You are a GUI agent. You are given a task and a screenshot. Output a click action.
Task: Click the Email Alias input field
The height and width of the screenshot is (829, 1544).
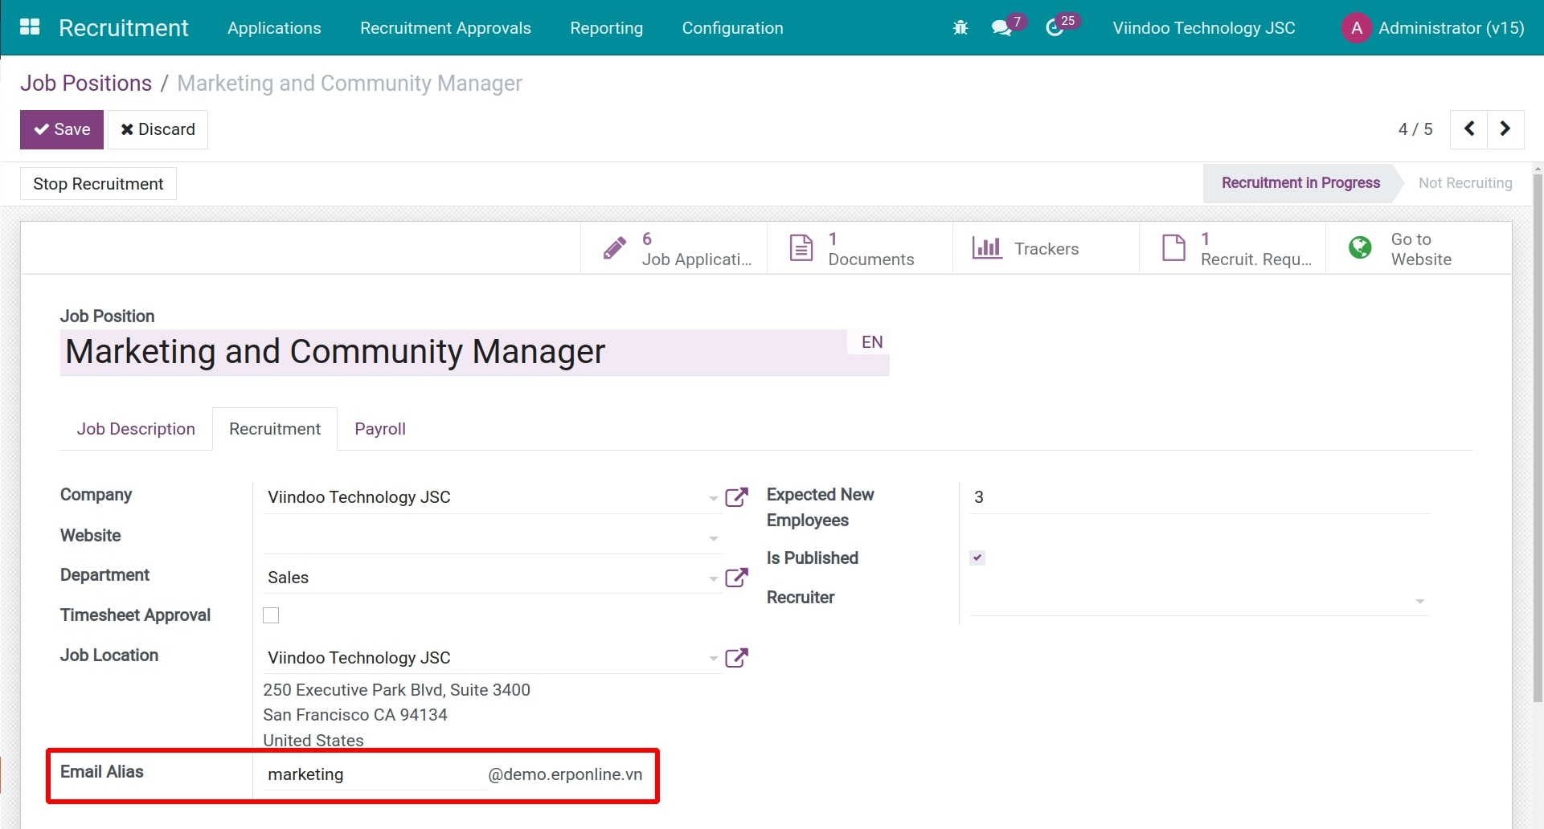pyautogui.click(x=374, y=774)
